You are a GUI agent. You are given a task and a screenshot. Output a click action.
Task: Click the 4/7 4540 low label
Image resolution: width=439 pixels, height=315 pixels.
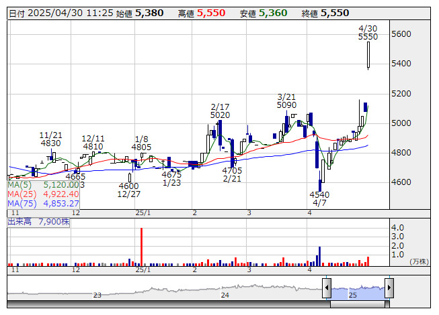point(319,198)
